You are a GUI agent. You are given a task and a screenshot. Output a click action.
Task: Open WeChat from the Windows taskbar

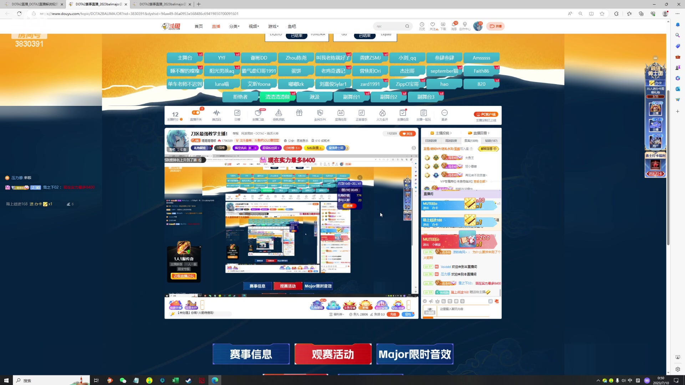click(123, 380)
